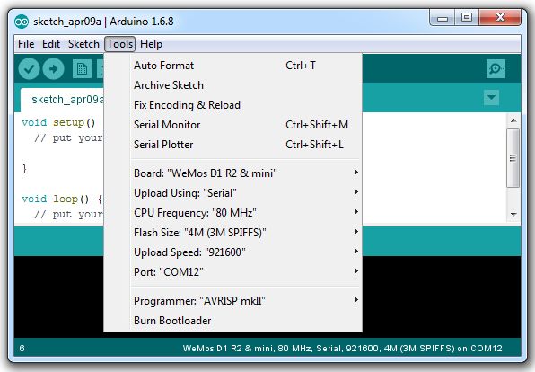Click the Verify checkmark toolbar icon
This screenshot has height=372, width=535.
[29, 69]
